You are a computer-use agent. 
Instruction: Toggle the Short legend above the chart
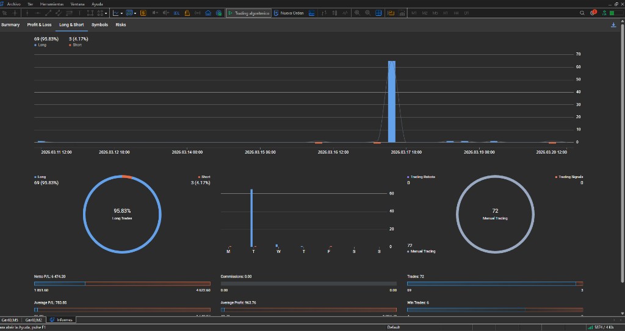75,45
